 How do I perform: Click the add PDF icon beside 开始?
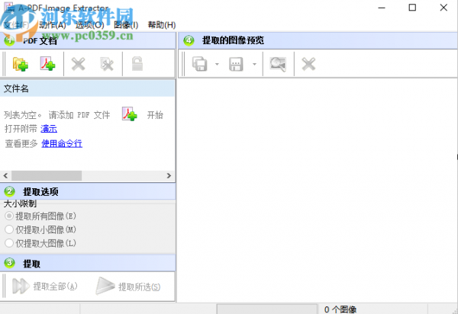[130, 114]
